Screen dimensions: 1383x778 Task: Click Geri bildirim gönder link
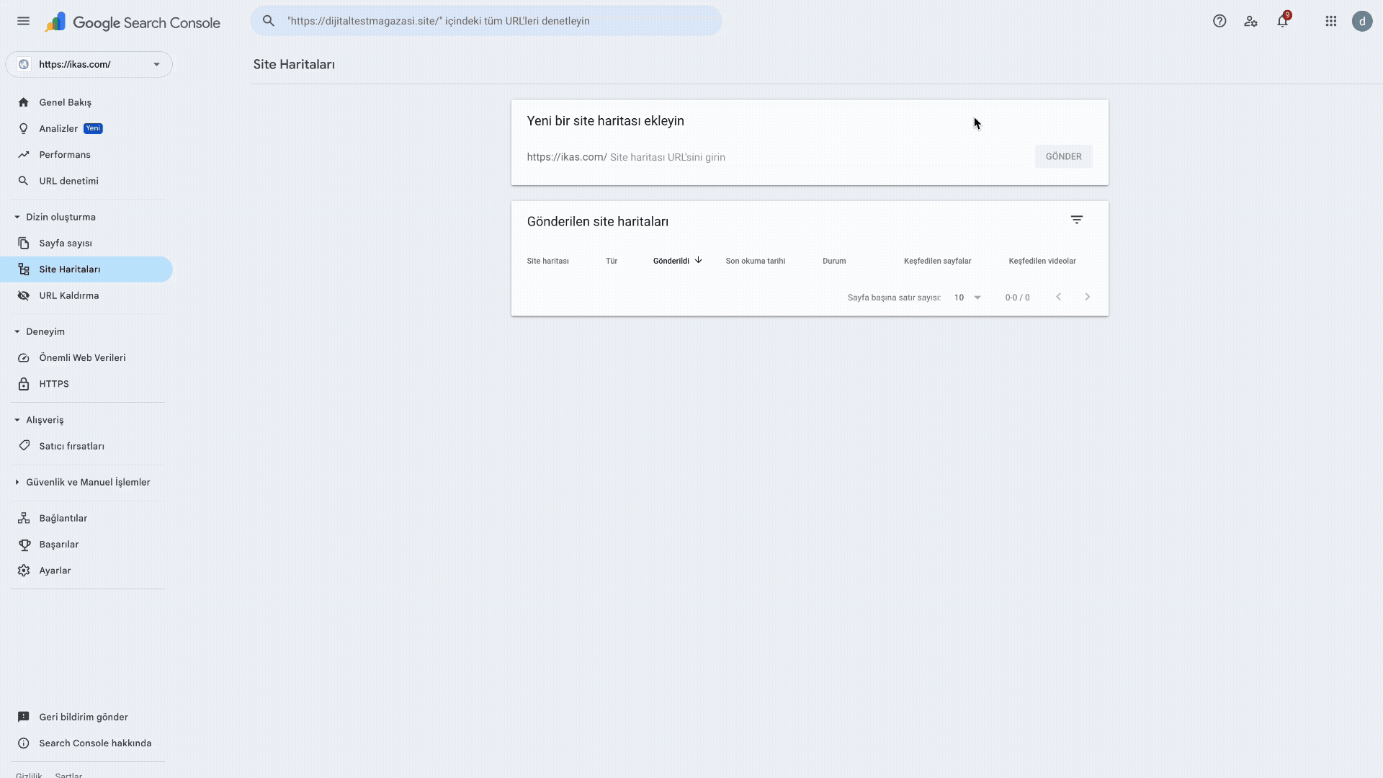click(84, 717)
